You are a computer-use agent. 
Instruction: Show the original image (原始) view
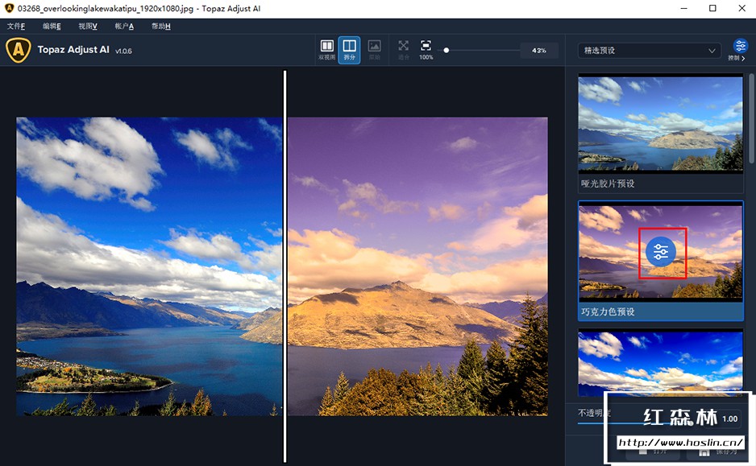pos(374,50)
